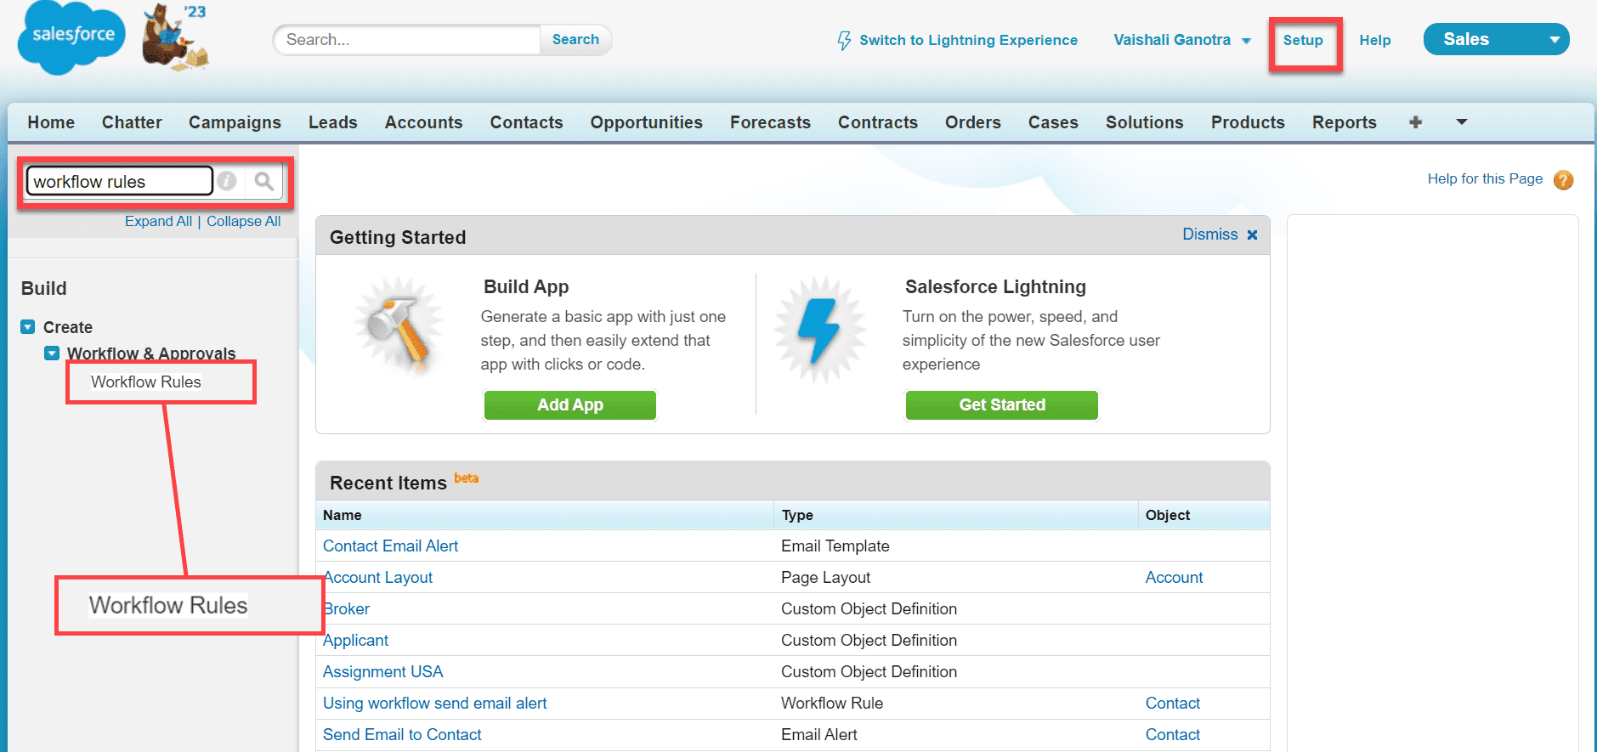Screen dimensions: 1597x752
Task: Open the all tabs plus icon
Action: click(x=1415, y=122)
